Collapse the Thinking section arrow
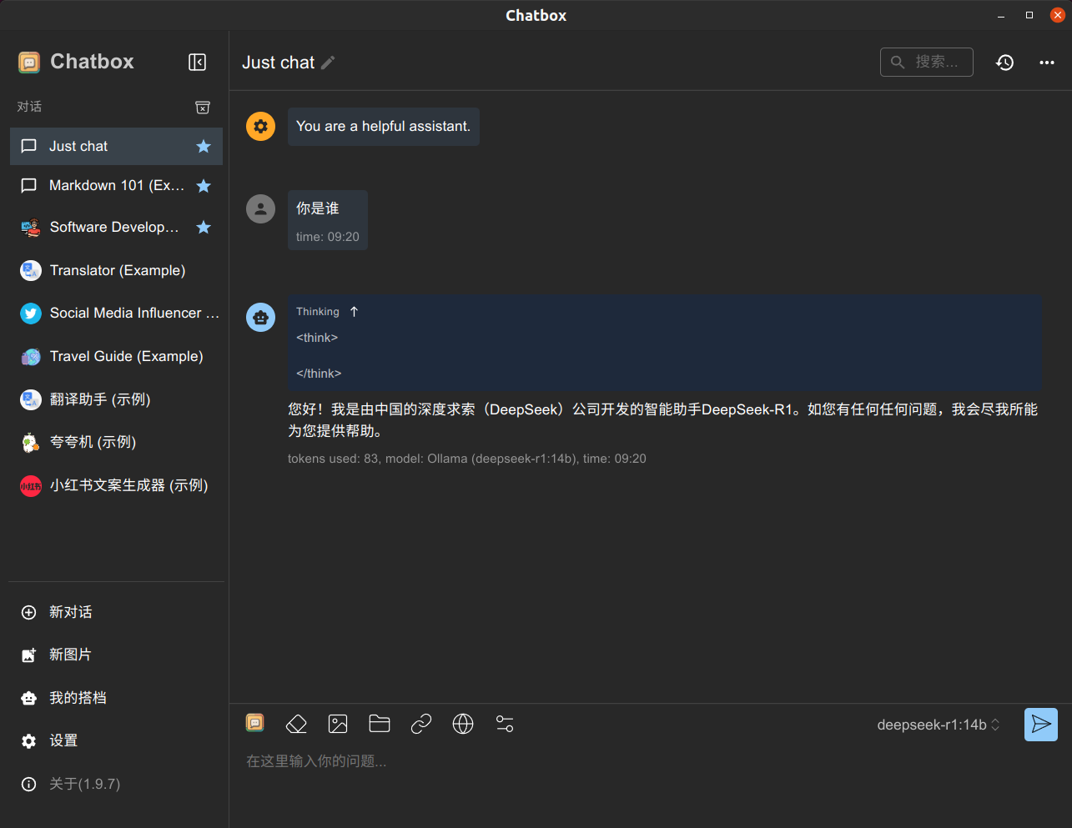 tap(354, 311)
